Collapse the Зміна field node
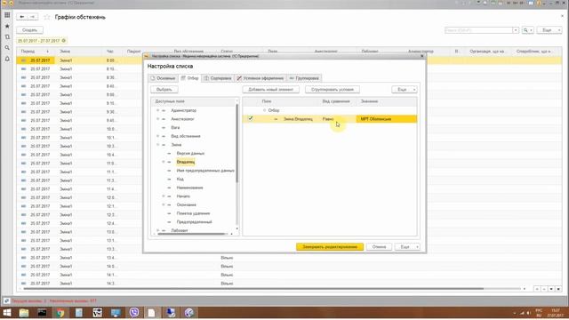 click(157, 145)
